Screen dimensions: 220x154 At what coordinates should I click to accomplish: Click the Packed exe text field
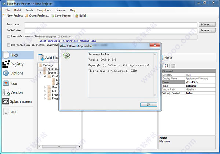(111, 31)
